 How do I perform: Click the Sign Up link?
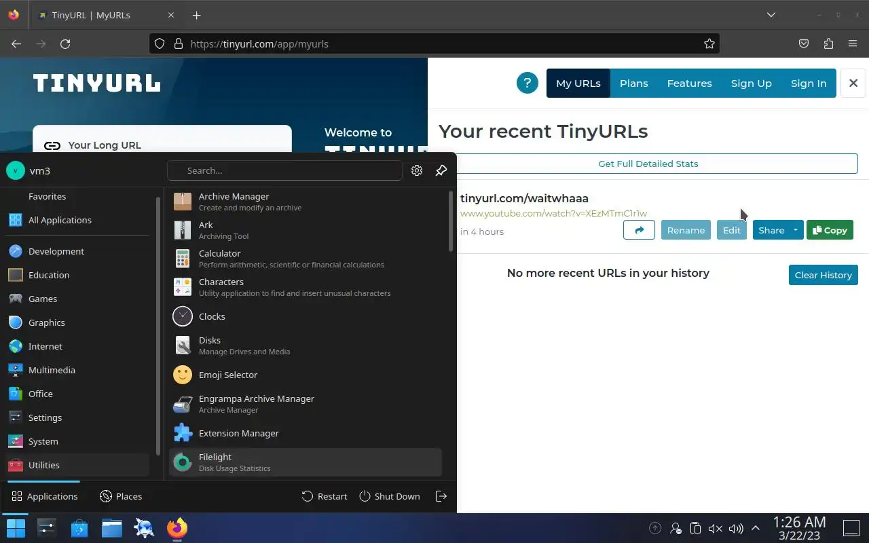pos(752,83)
